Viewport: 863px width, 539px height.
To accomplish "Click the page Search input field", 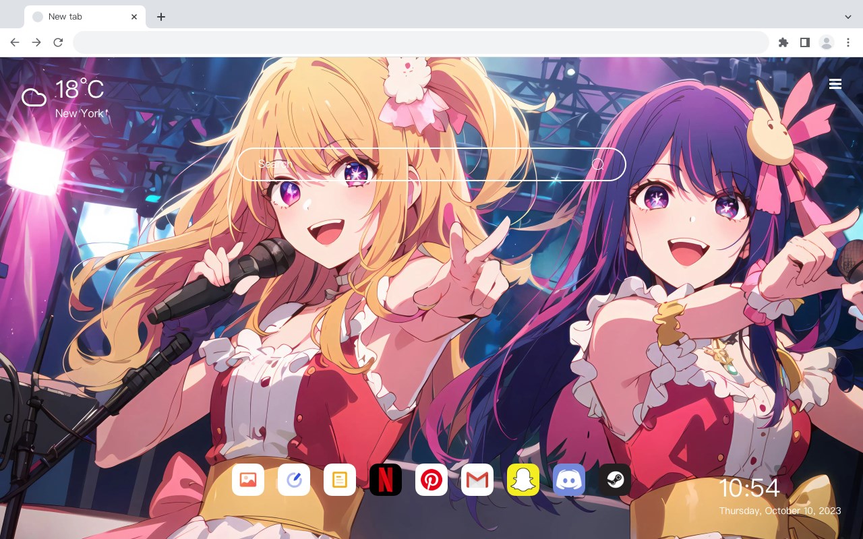I will click(431, 164).
